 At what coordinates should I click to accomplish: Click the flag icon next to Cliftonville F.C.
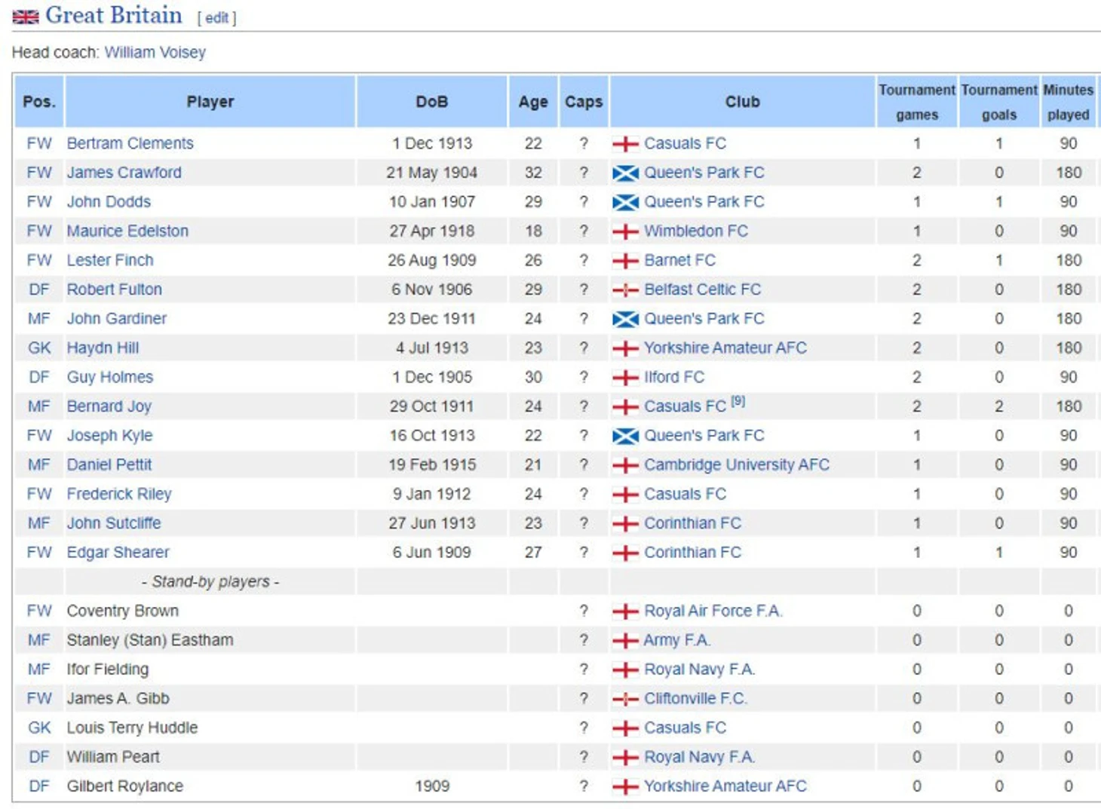[x=625, y=700]
